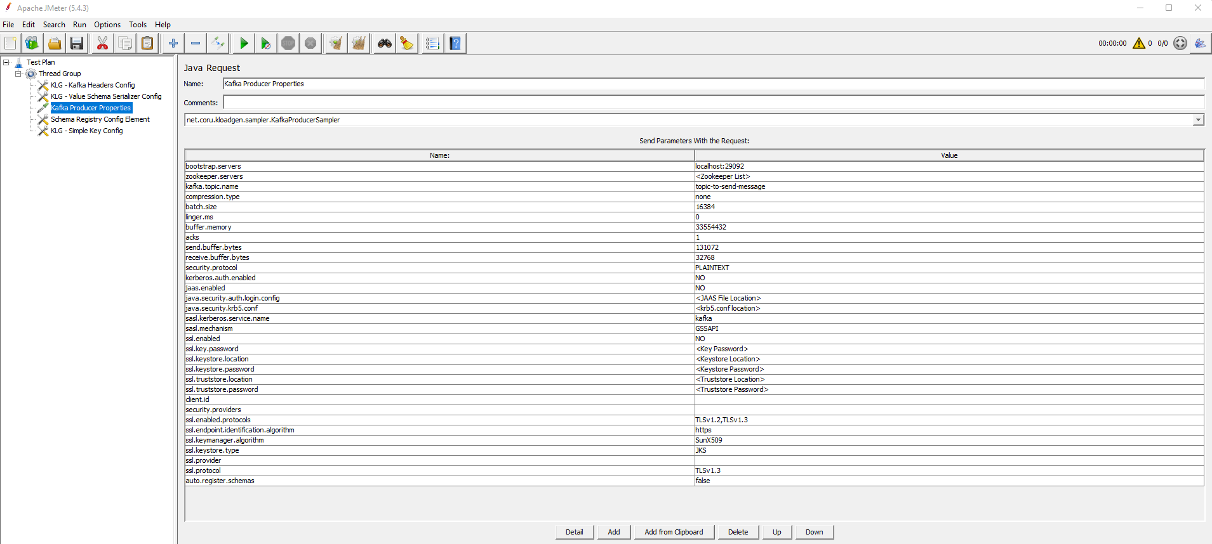This screenshot has width=1212, height=544.
Task: Click the Comments input field
Action: point(713,103)
